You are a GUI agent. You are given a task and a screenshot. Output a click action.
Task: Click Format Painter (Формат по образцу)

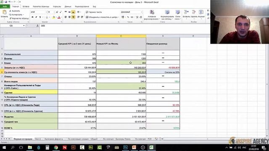click(x=19, y=18)
